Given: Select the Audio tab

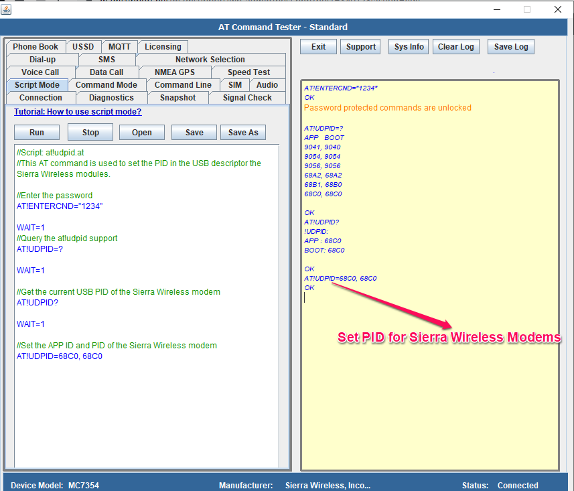Looking at the screenshot, I should pyautogui.click(x=267, y=85).
